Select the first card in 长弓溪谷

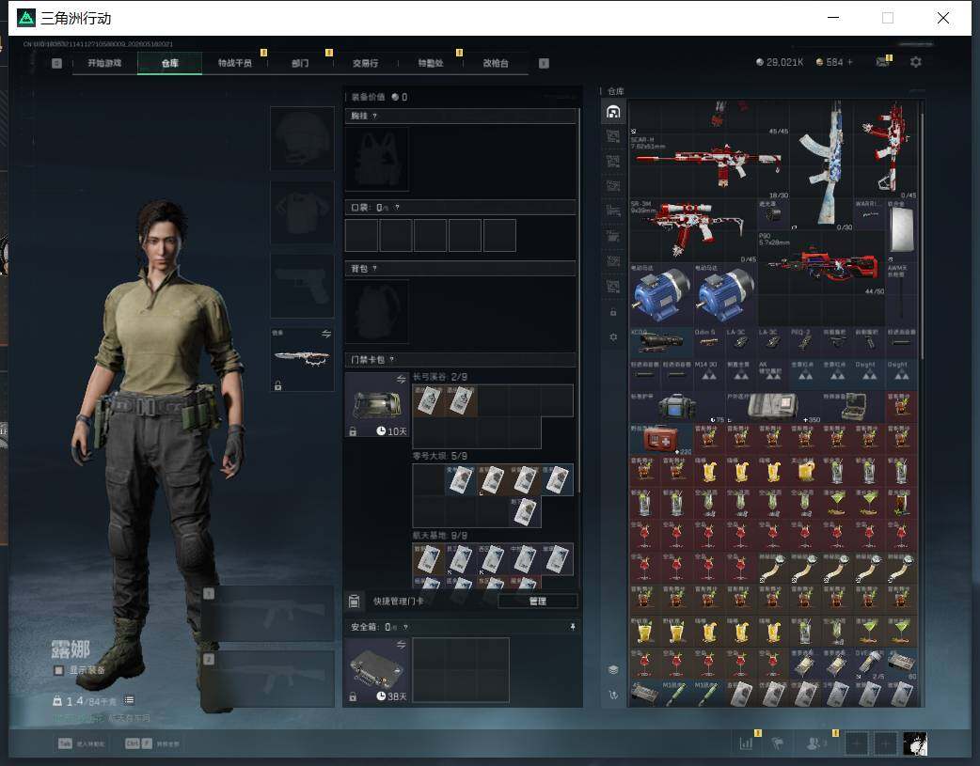pos(428,400)
